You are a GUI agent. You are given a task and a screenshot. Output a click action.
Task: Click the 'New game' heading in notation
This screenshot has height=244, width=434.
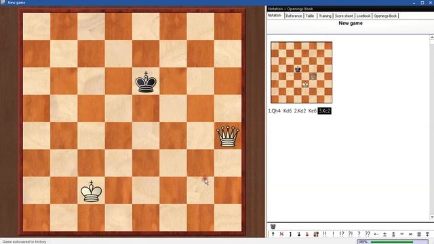pyautogui.click(x=351, y=23)
